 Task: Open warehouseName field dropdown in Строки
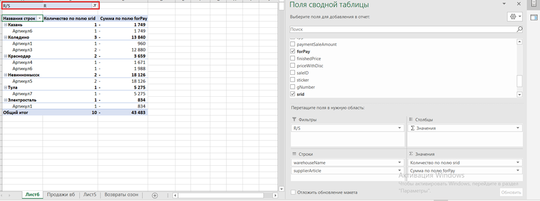[x=399, y=163]
